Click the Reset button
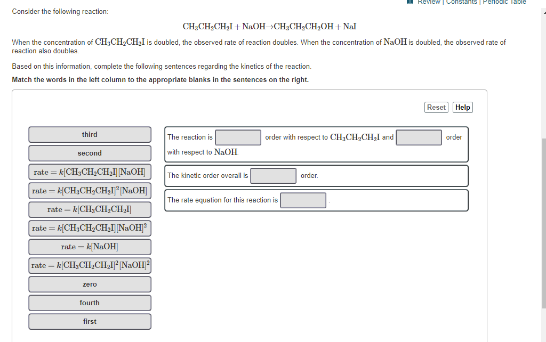This screenshot has width=546, height=342. click(x=436, y=107)
